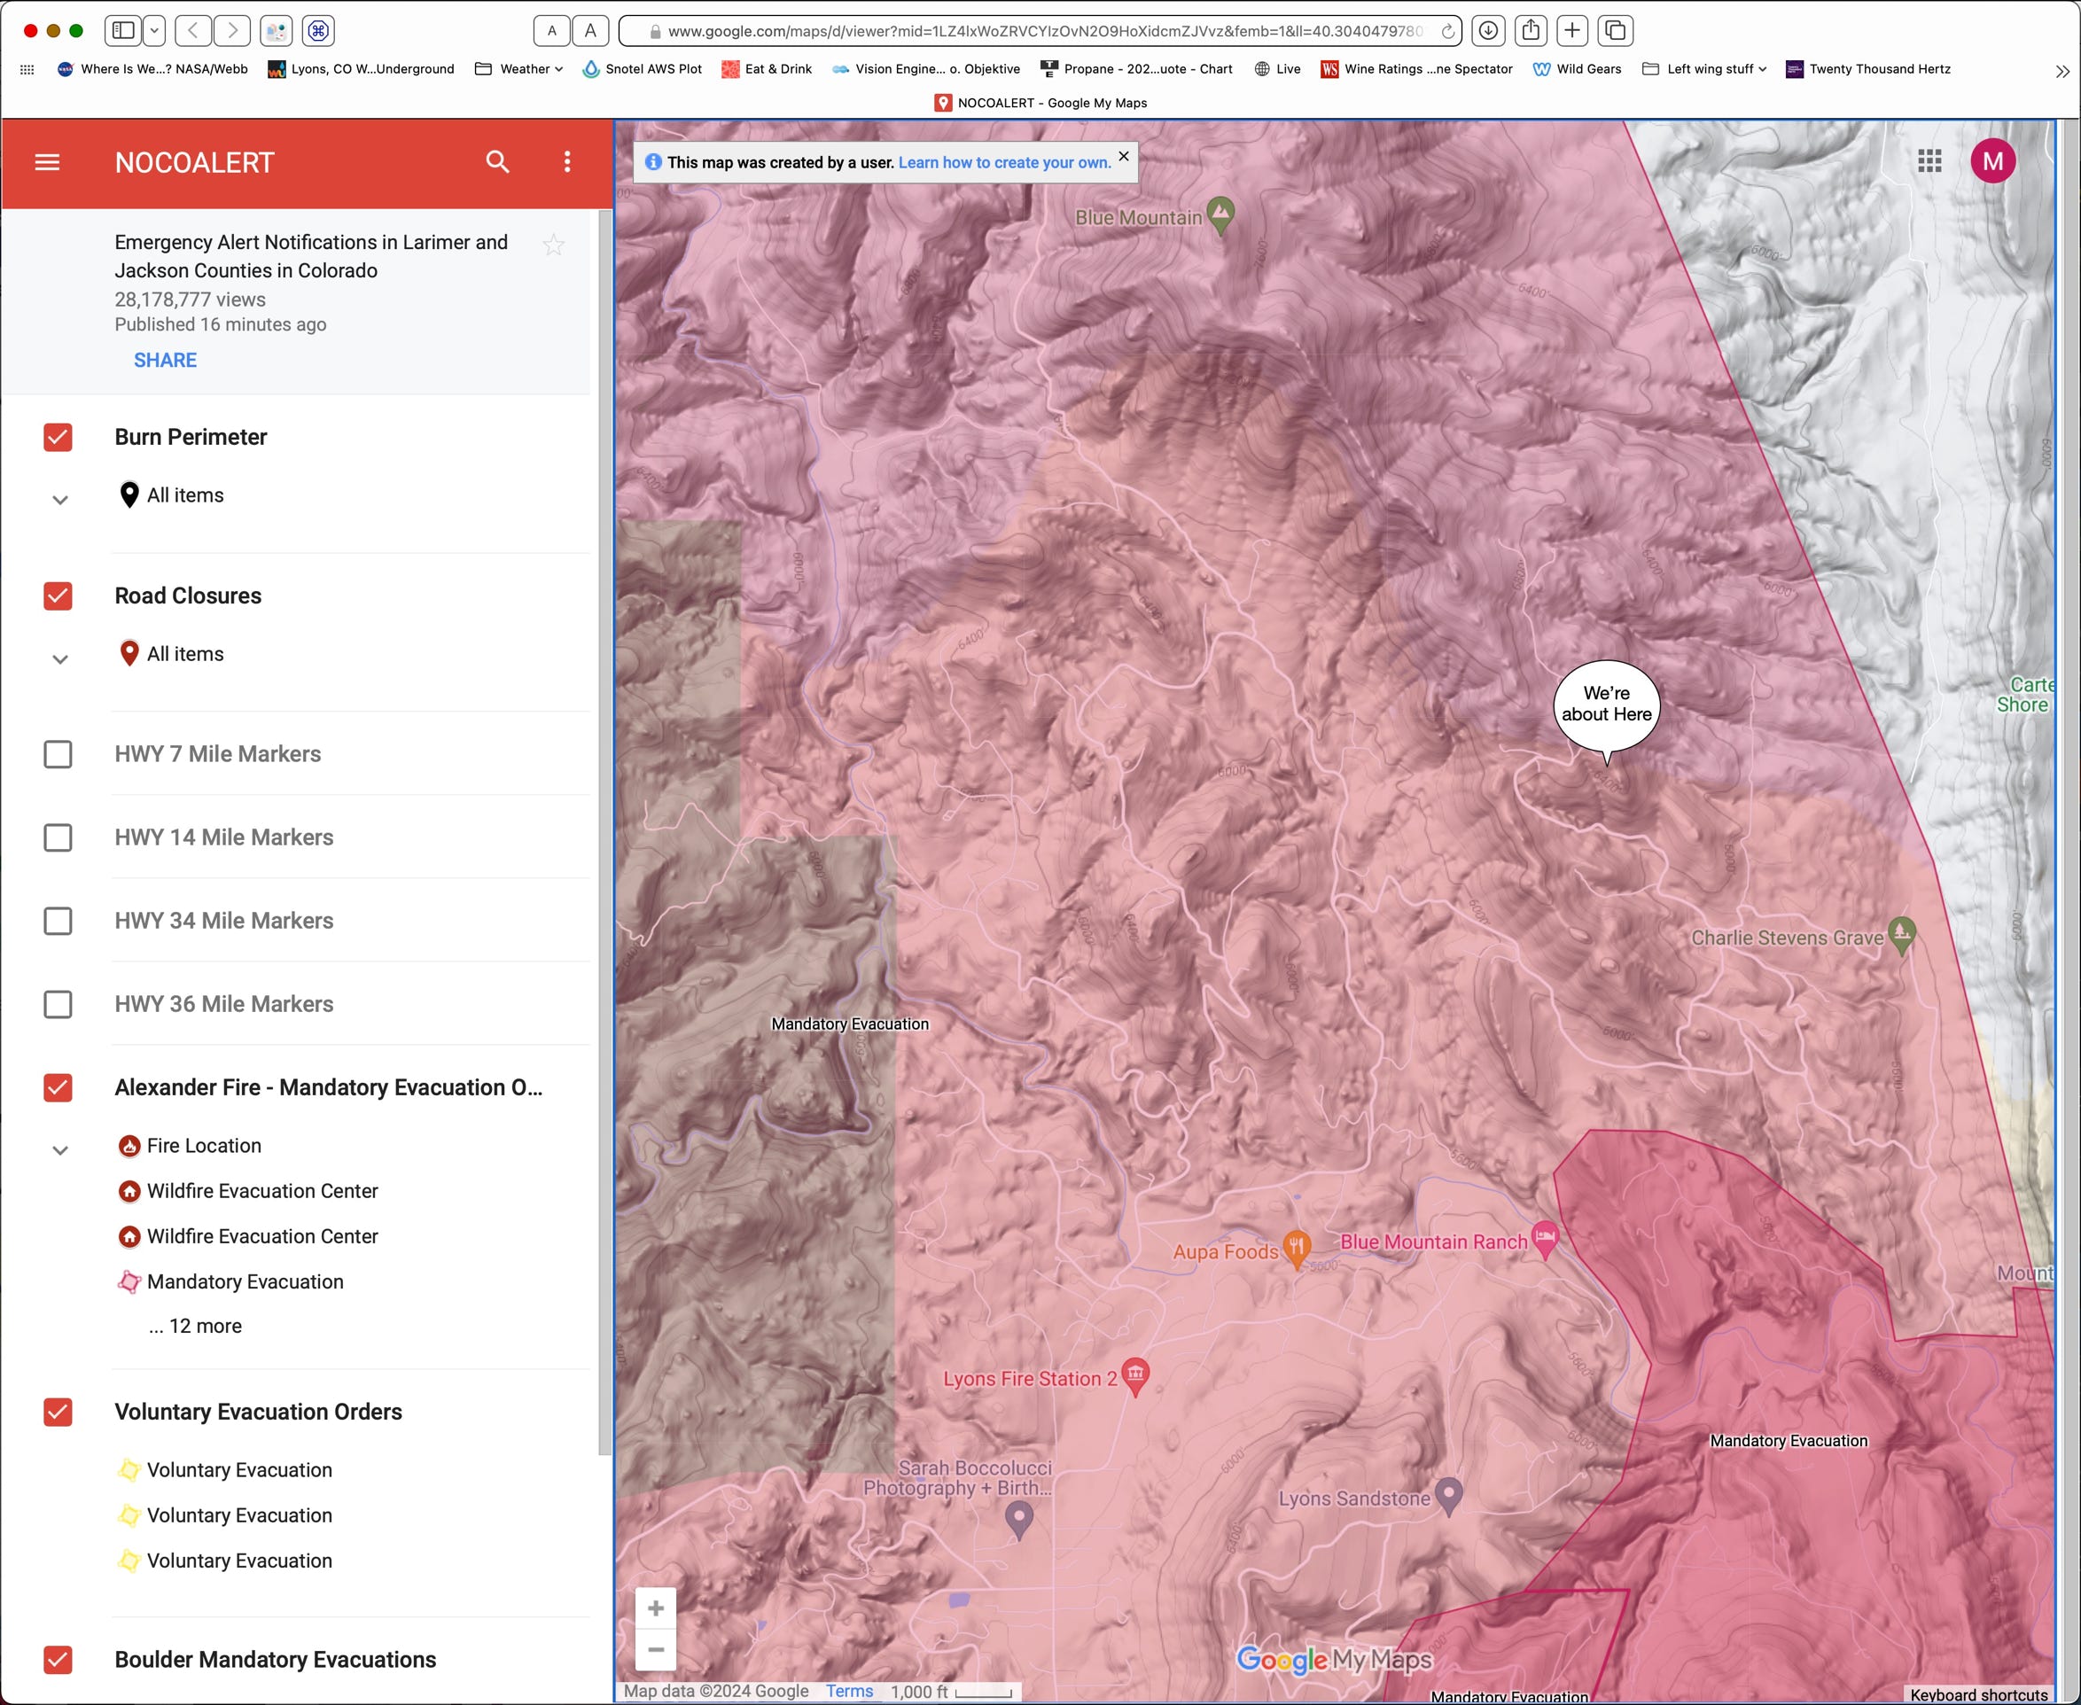The width and height of the screenshot is (2081, 1705).
Task: Uncheck the Burn Perimeter layer
Action: coord(58,437)
